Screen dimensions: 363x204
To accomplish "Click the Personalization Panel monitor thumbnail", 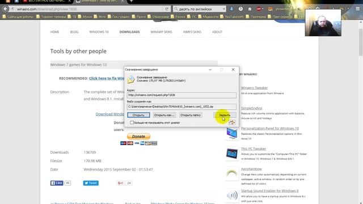I will [x=232, y=134].
